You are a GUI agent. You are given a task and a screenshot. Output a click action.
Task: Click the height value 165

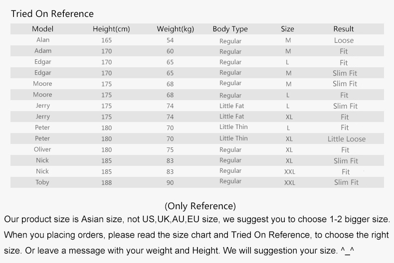point(107,40)
